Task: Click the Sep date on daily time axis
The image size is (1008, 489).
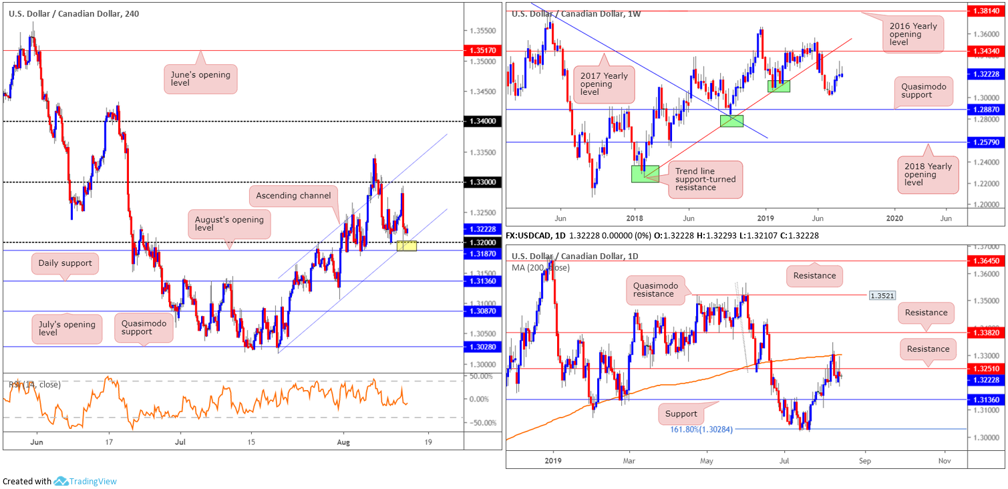Action: point(865,460)
